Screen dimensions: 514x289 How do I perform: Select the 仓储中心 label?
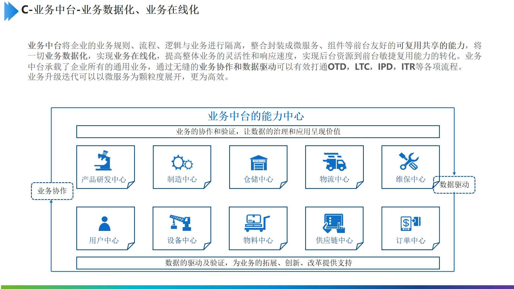tap(258, 179)
